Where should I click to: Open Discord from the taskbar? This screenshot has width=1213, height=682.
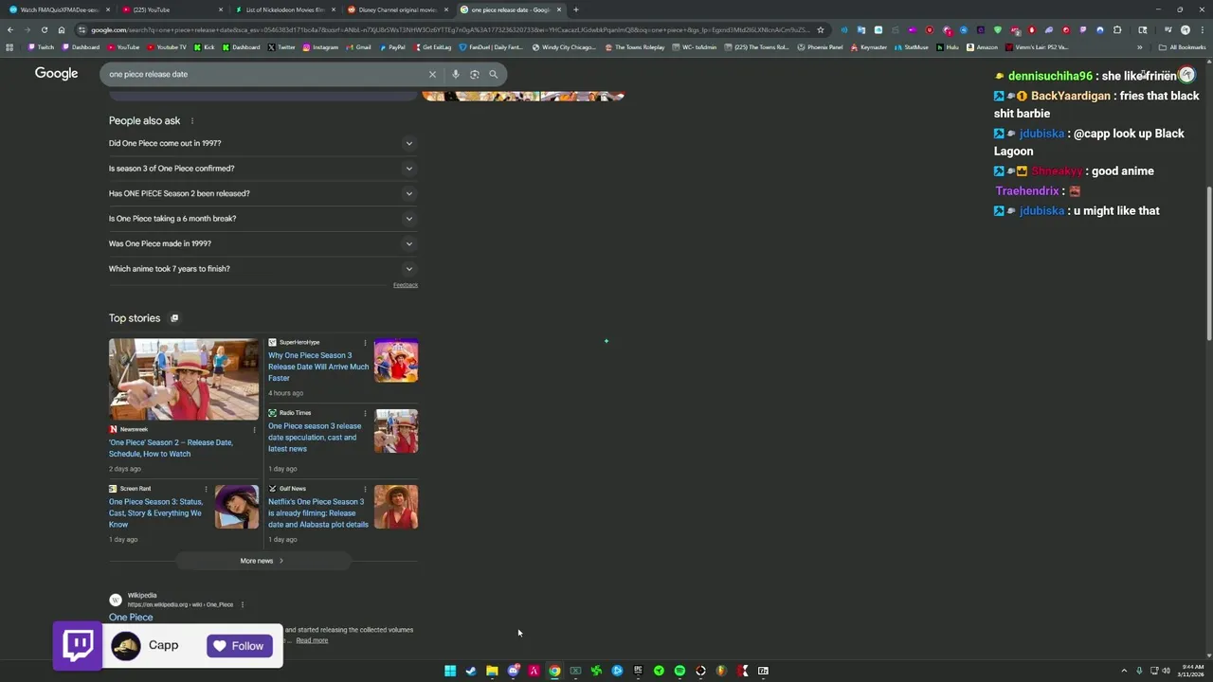click(513, 671)
